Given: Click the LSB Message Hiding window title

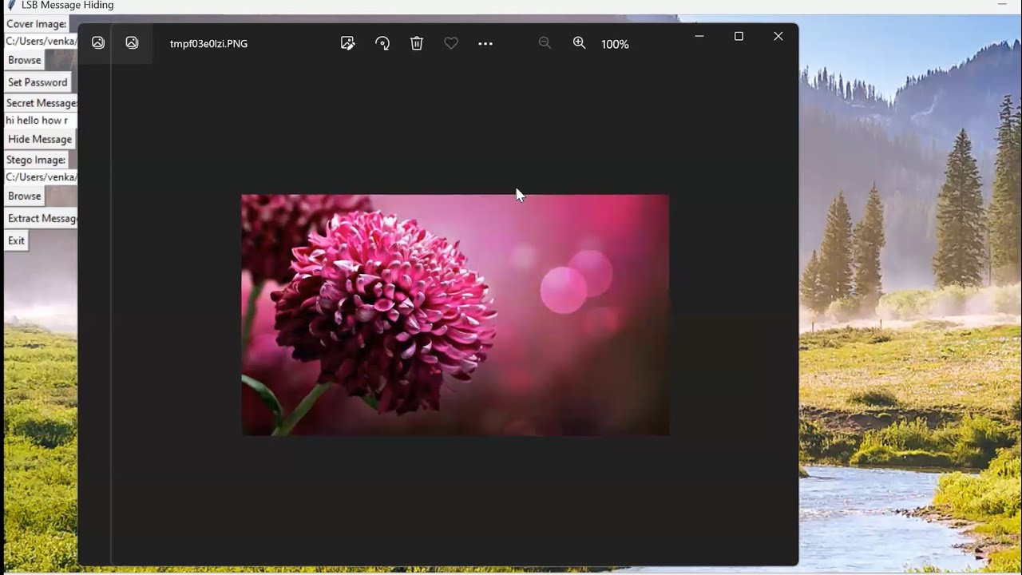Looking at the screenshot, I should (x=67, y=5).
